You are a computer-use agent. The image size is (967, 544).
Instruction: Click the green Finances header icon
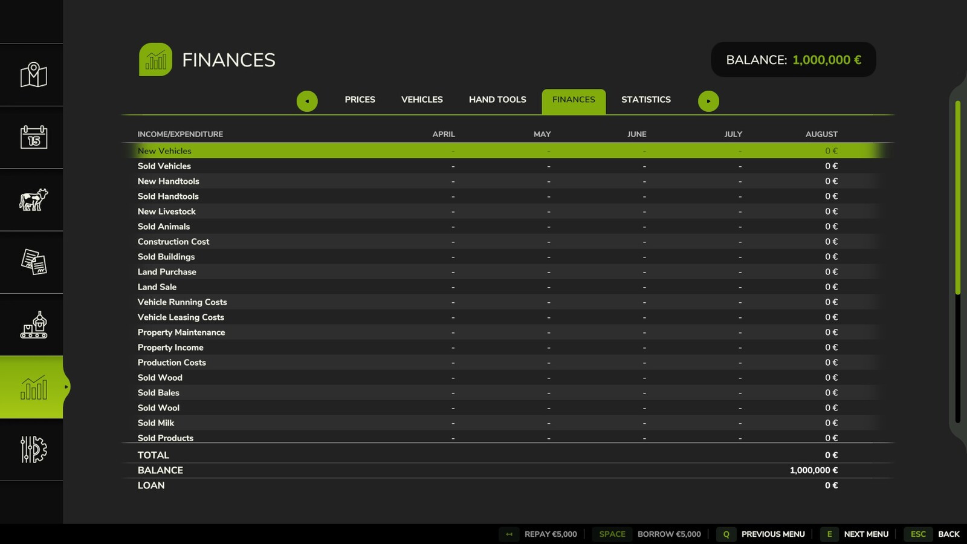[x=155, y=59]
